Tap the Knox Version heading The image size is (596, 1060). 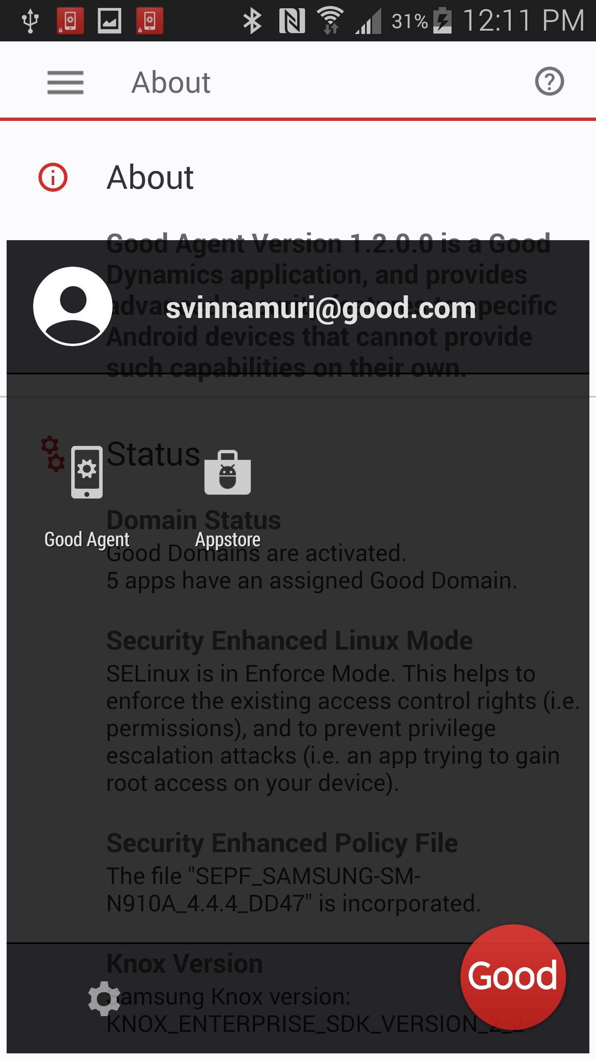(x=185, y=963)
